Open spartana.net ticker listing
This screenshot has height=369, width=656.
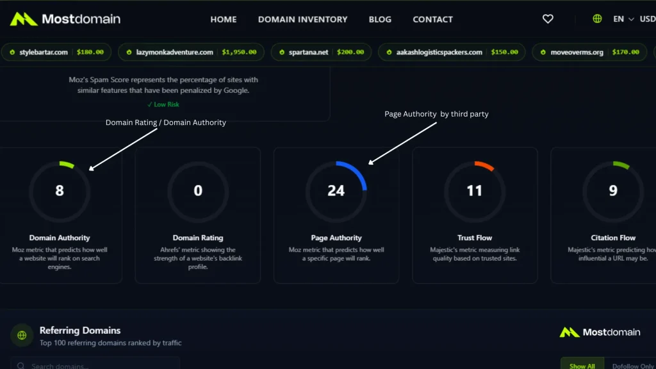(321, 52)
